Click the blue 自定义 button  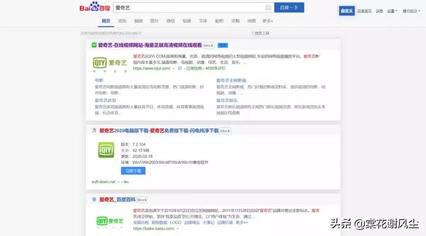point(346,11)
